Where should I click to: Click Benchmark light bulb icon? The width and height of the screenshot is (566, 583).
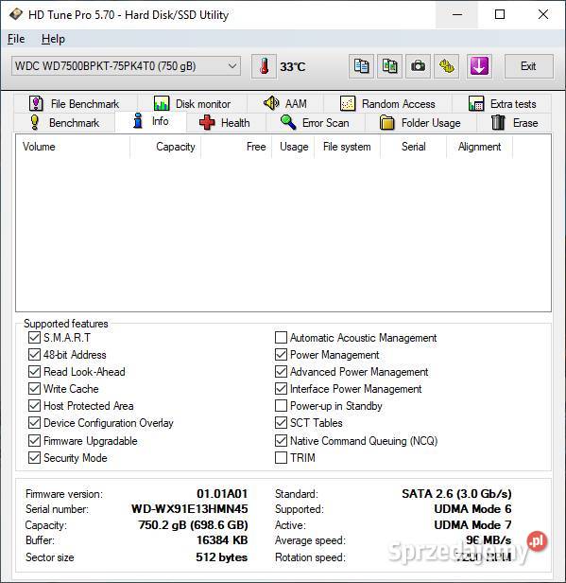pyautogui.click(x=35, y=122)
